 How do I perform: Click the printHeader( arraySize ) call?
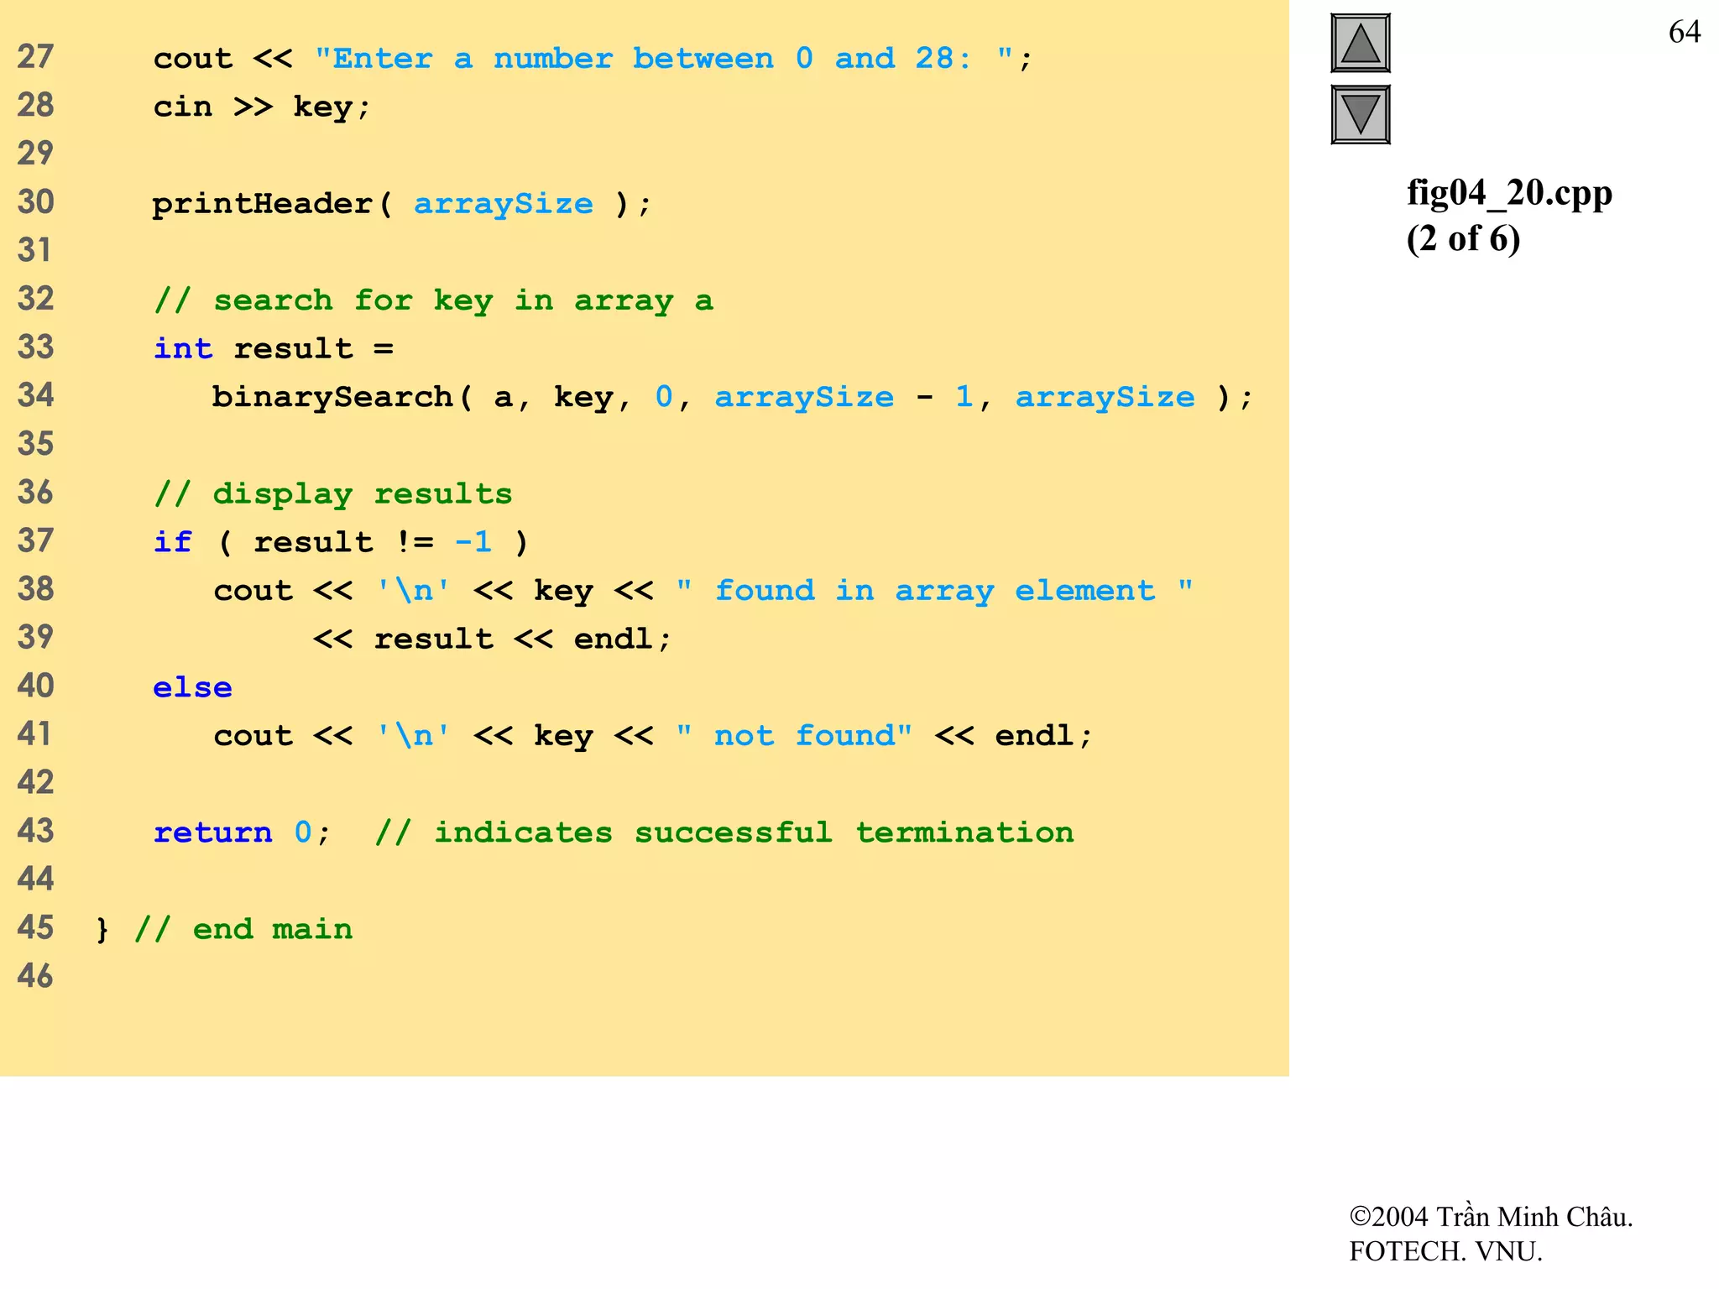(401, 204)
